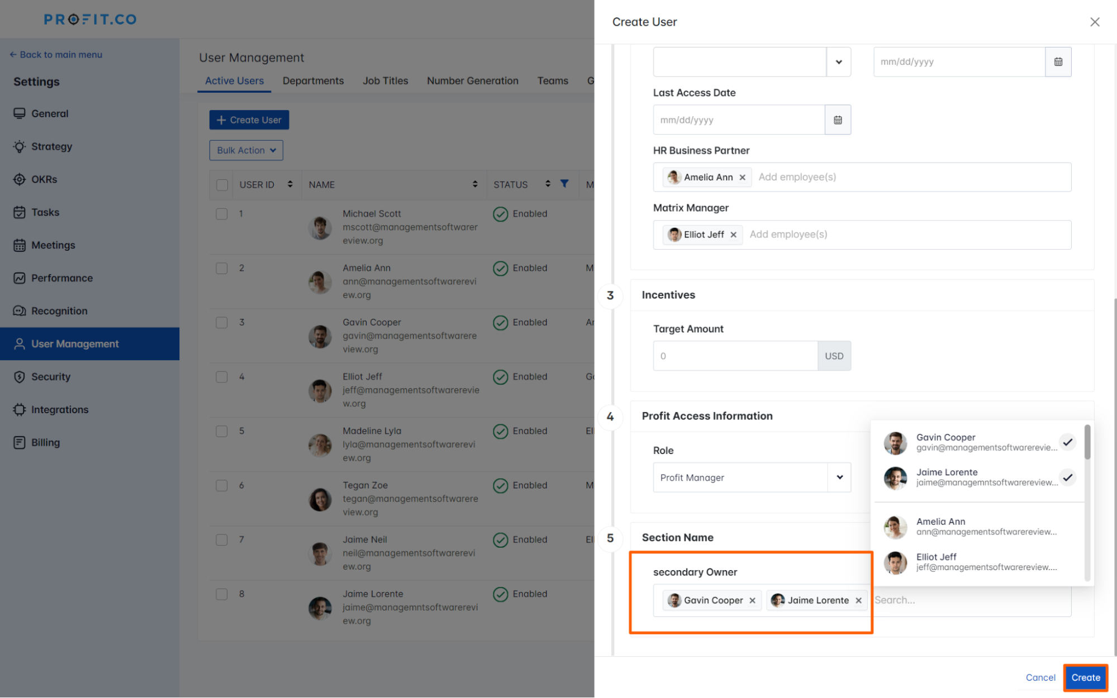
Task: Go back to main menu
Action: point(56,54)
